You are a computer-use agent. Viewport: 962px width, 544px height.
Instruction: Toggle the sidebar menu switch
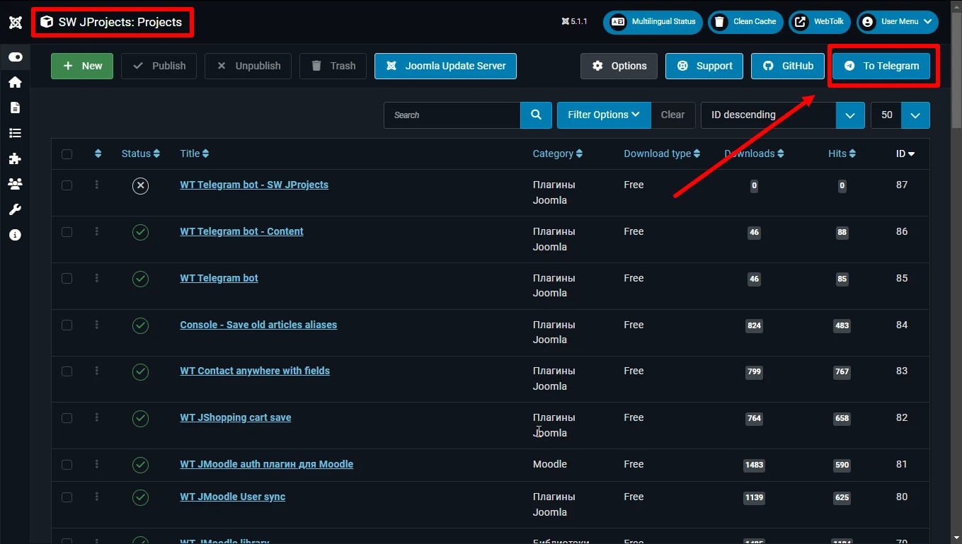15,57
